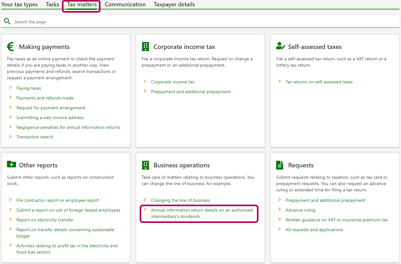
Task: Open the Communication tab
Action: pyautogui.click(x=125, y=4)
